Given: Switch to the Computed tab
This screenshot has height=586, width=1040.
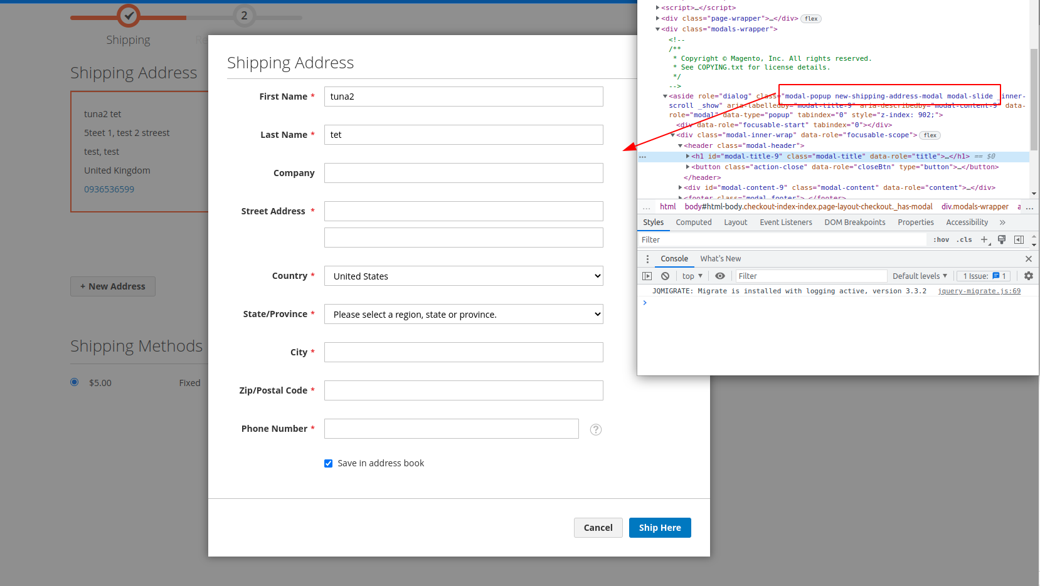Looking at the screenshot, I should 693,222.
